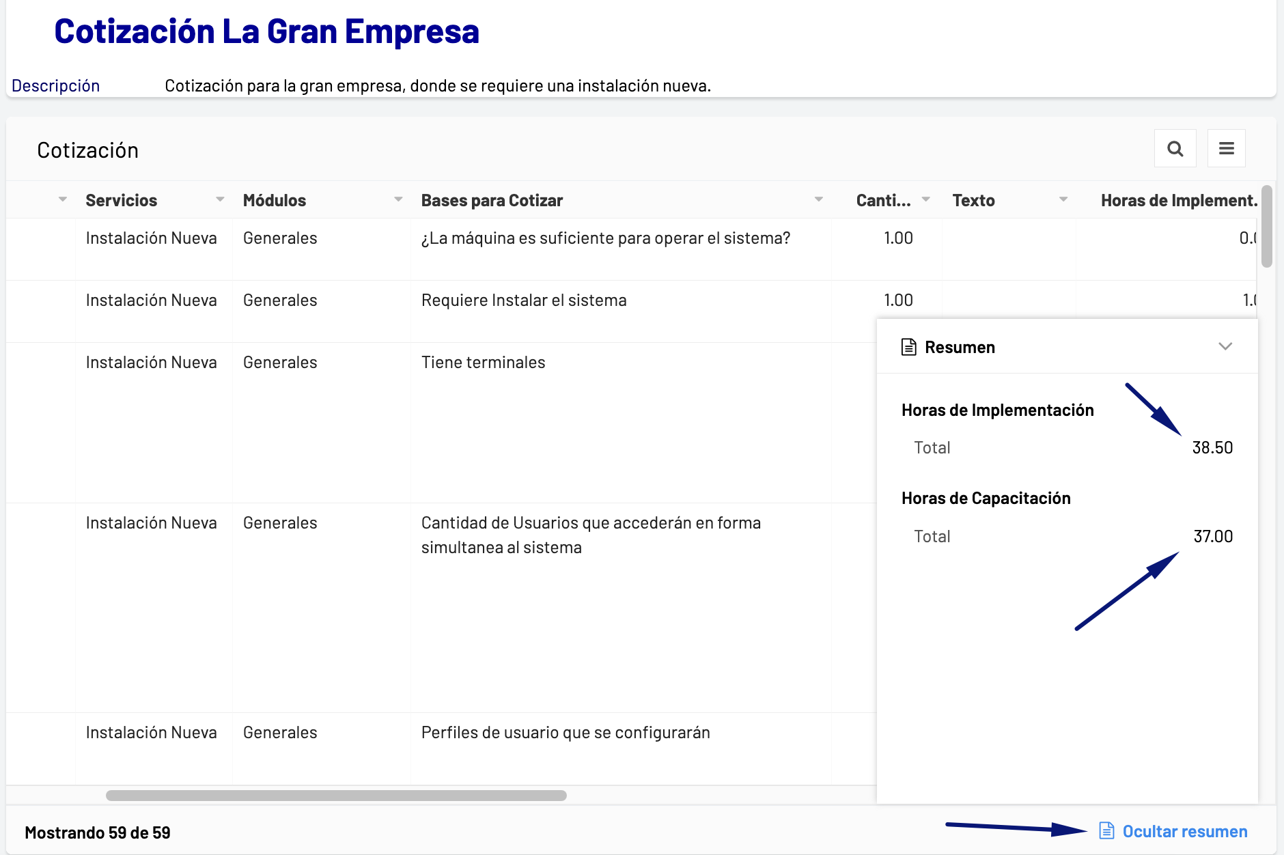Click the Horas de Implement. column header
Image resolution: width=1284 pixels, height=855 pixels.
(1178, 200)
